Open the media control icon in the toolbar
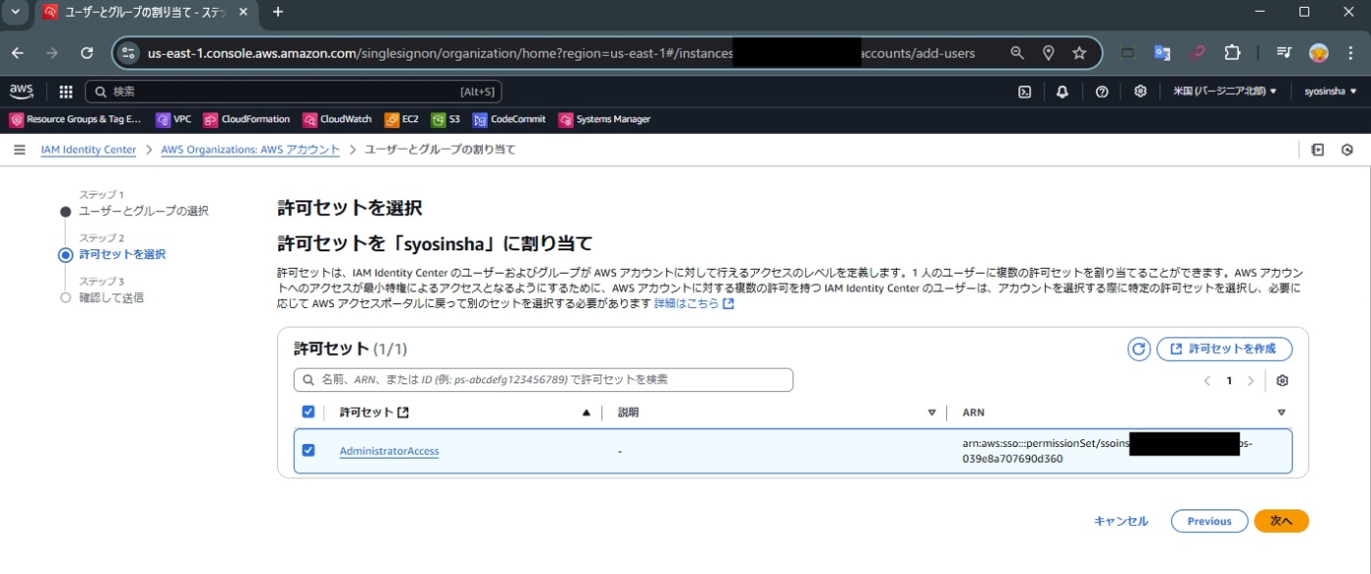1371x574 pixels. tap(1284, 53)
